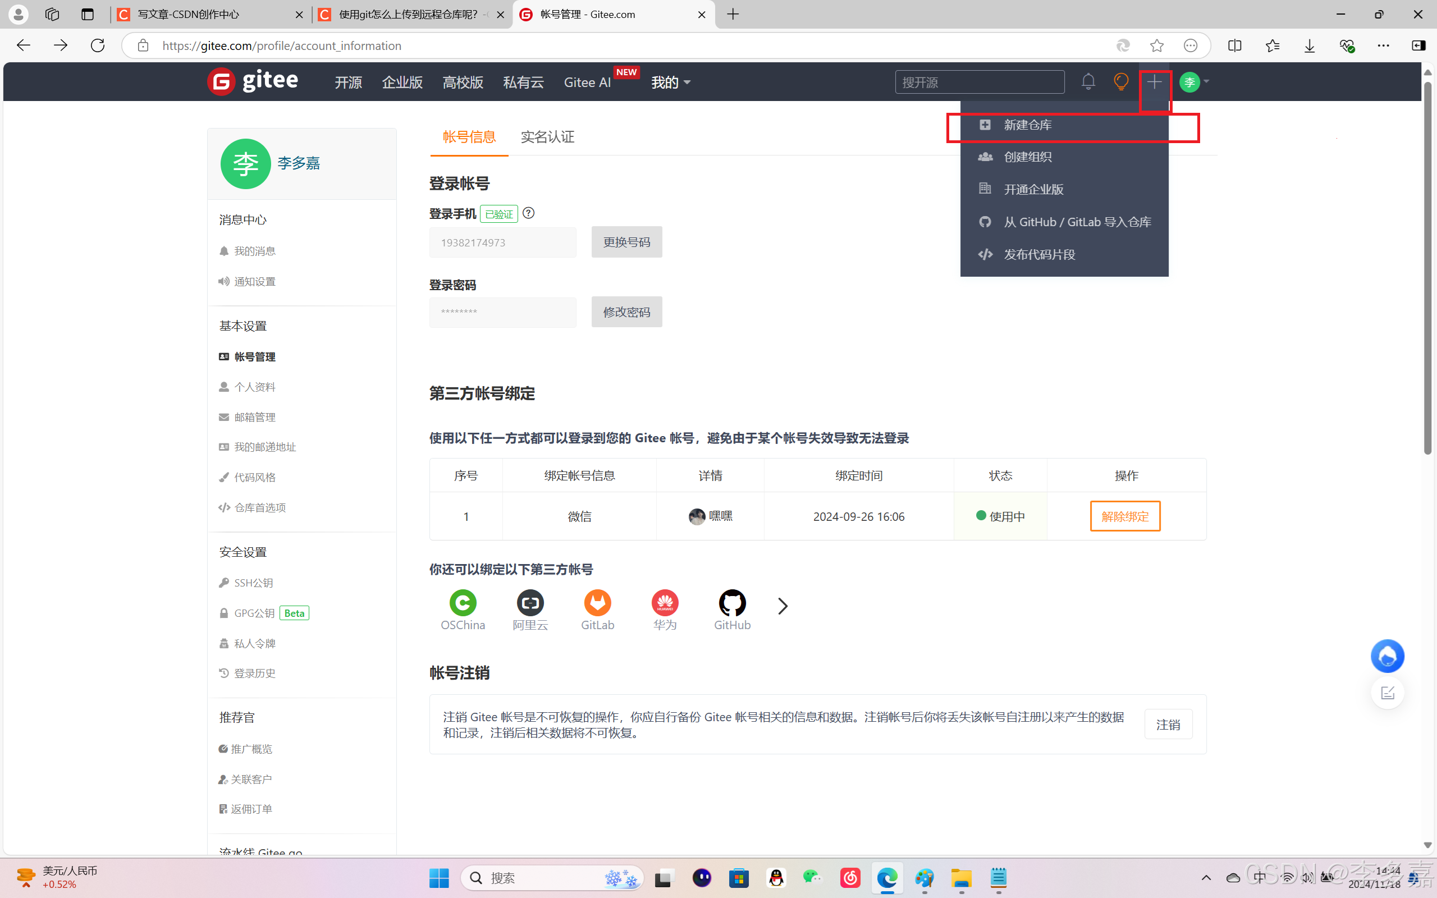
Task: Open WeChat from the taskbar
Action: click(812, 878)
